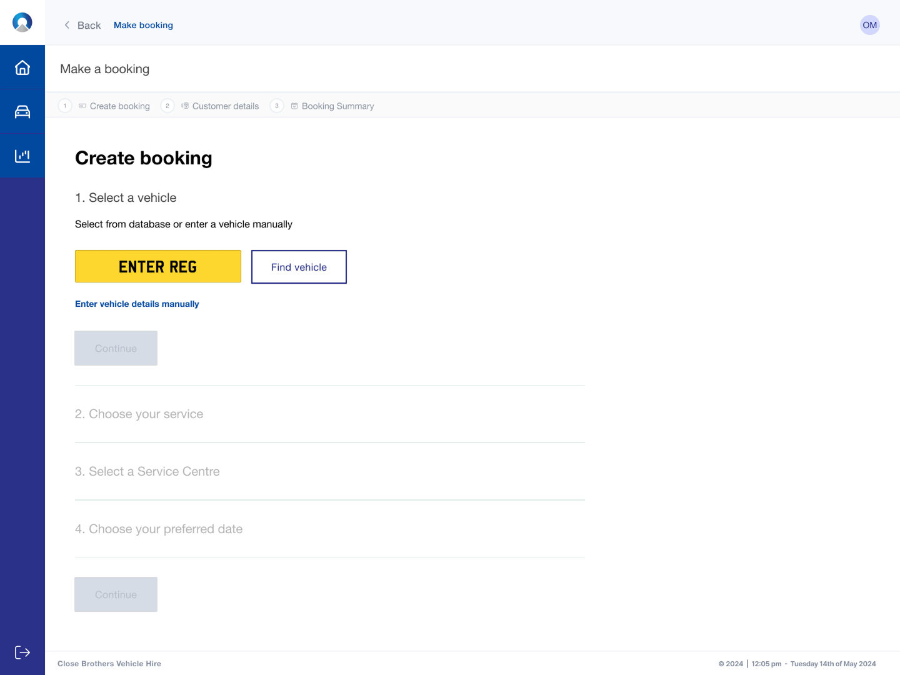Click the number plate icon beside Create booking

point(82,106)
